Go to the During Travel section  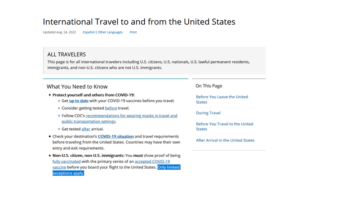(x=208, y=113)
